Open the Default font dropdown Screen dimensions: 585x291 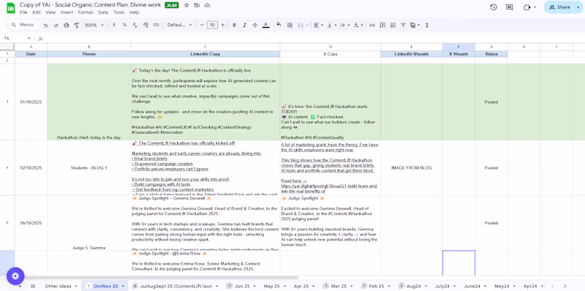[179, 25]
